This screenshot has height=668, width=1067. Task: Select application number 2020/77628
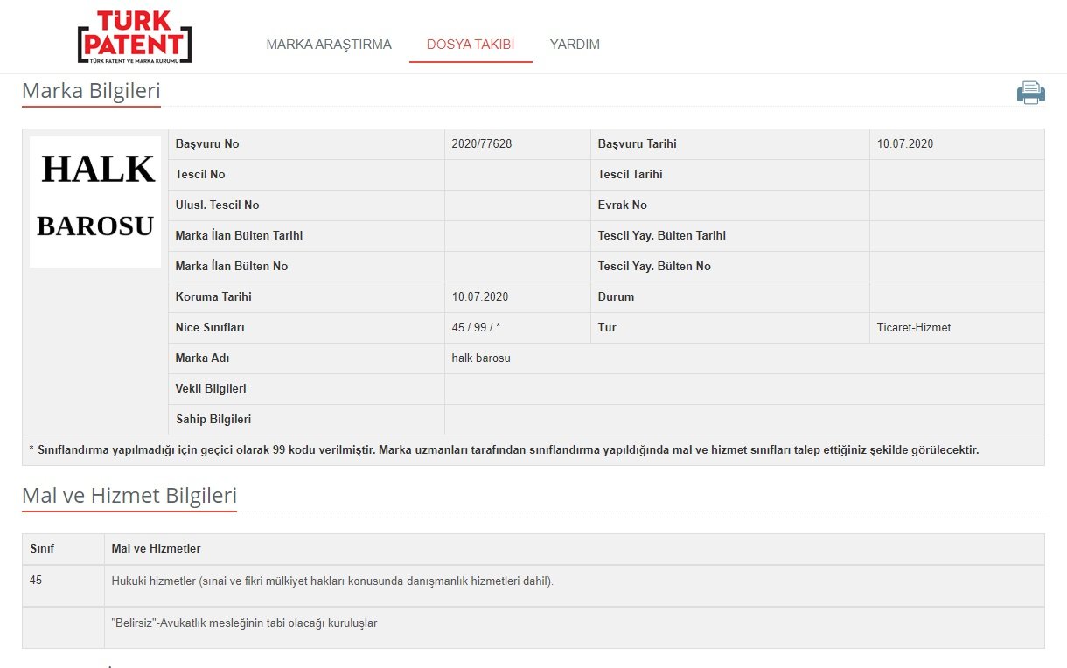coord(482,144)
